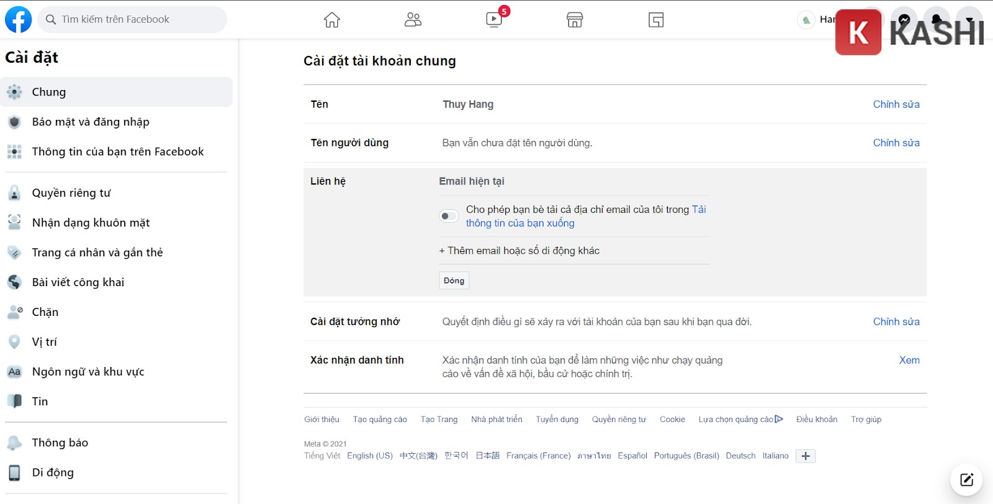Image resolution: width=993 pixels, height=504 pixels.
Task: Open Thông báo settings
Action: tap(117, 443)
